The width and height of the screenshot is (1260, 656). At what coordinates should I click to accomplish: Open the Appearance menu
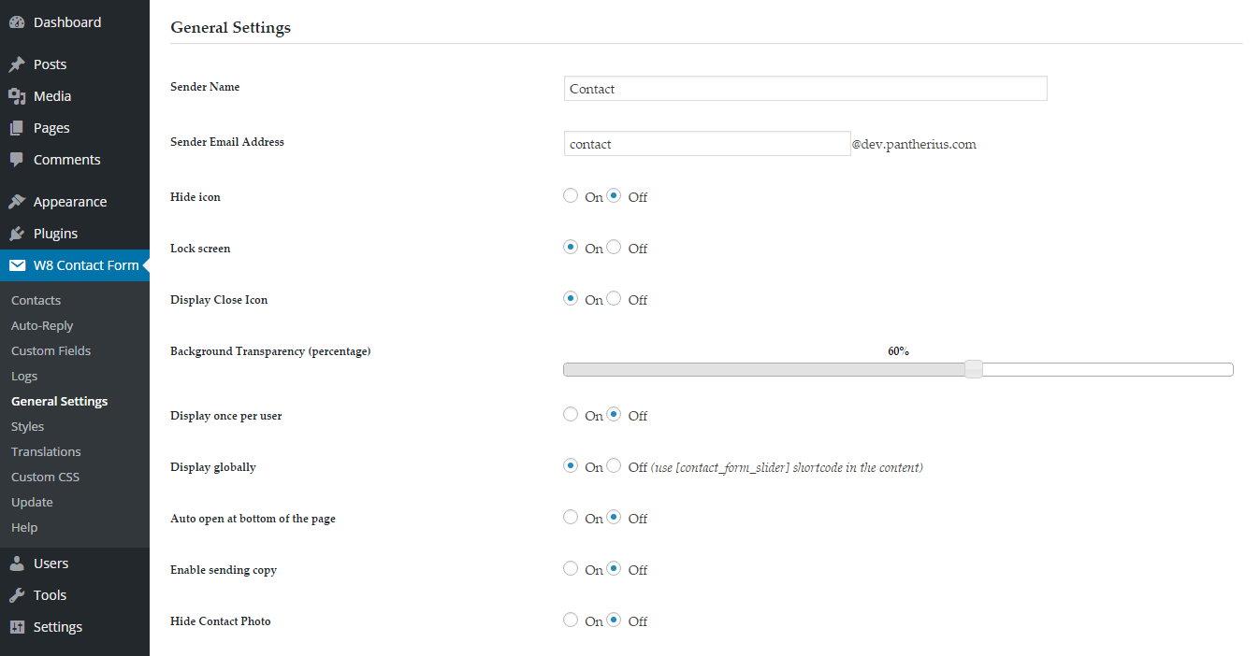click(75, 202)
